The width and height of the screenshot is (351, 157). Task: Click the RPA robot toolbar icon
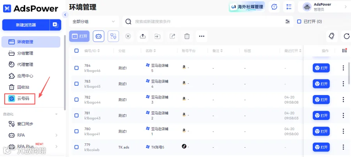tap(99, 36)
